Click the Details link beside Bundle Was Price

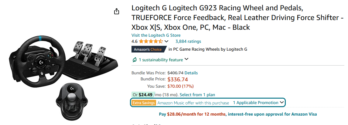coord(191,73)
